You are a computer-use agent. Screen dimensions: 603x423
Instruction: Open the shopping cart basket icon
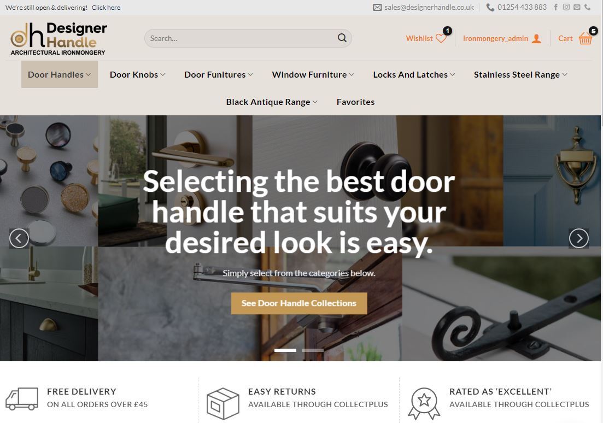click(x=586, y=38)
